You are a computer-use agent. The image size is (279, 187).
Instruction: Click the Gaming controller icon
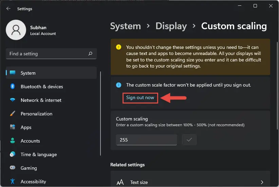click(13, 168)
